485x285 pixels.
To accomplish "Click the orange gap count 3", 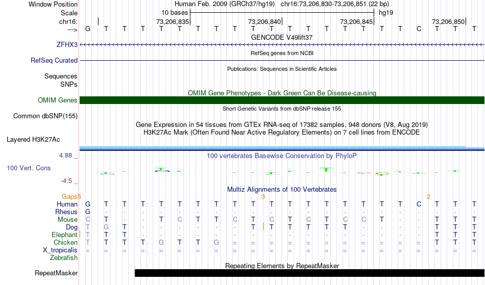I will tap(263, 196).
